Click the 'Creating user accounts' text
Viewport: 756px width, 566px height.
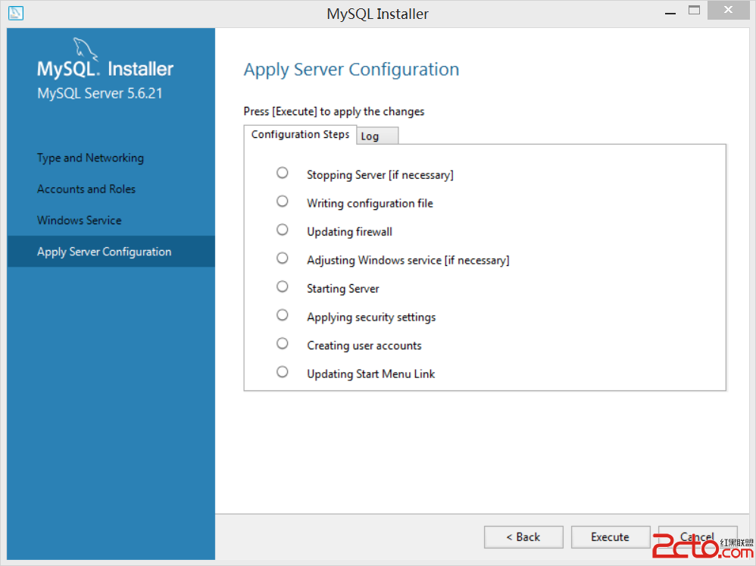pos(364,346)
